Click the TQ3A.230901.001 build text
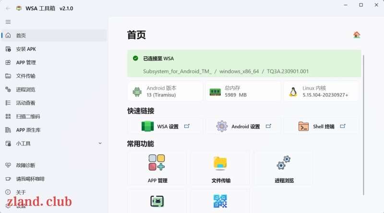Image resolution: width=384 pixels, height=213 pixels. tap(288, 71)
